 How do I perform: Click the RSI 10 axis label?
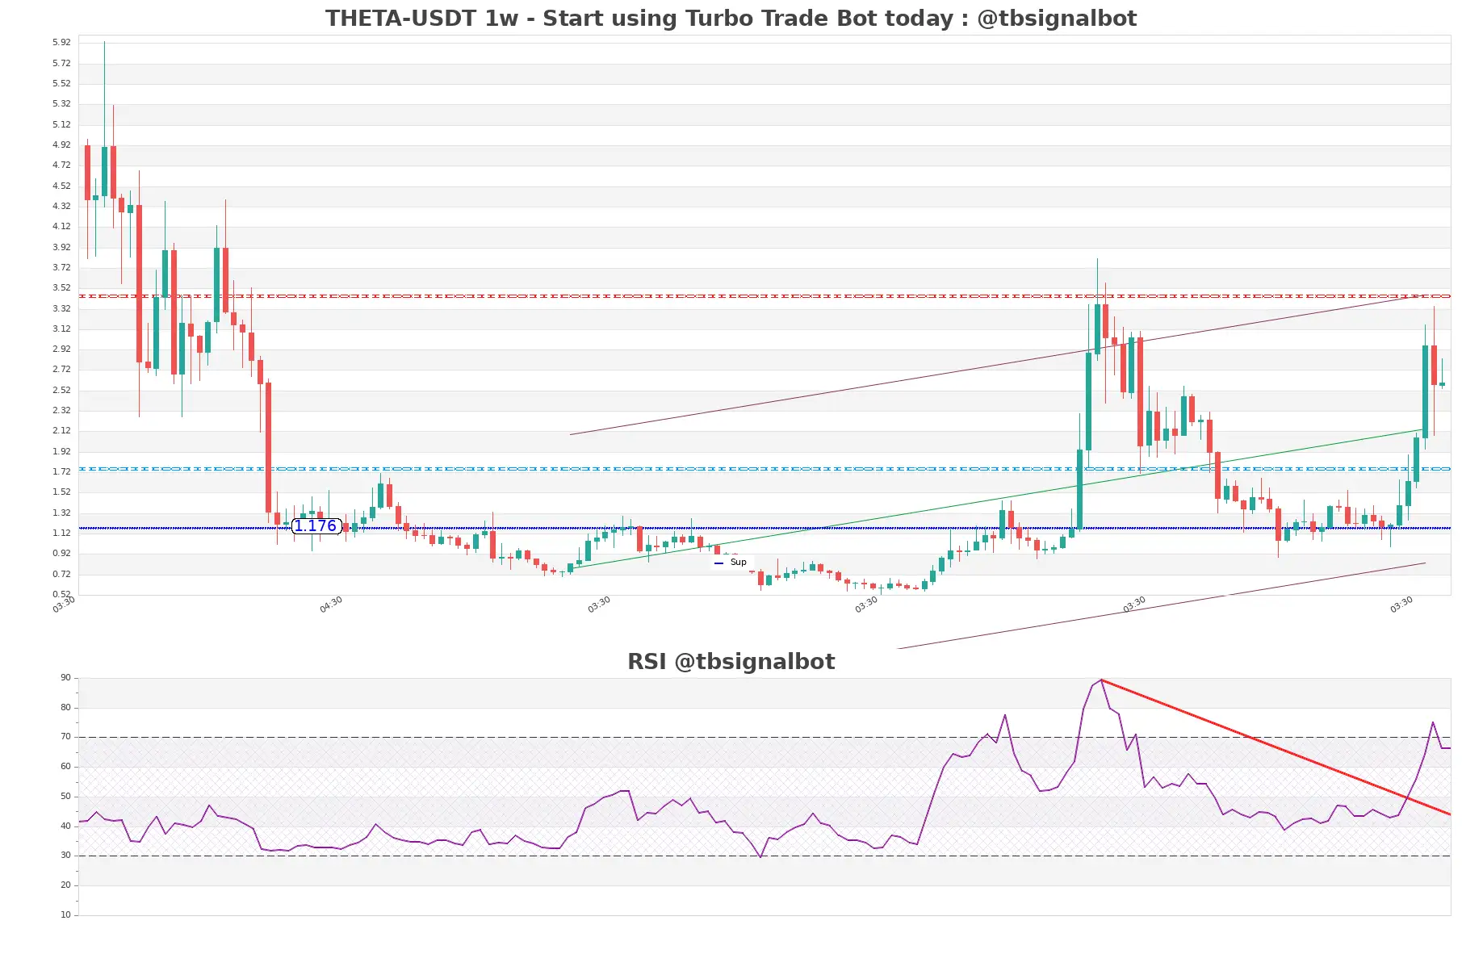tap(65, 915)
